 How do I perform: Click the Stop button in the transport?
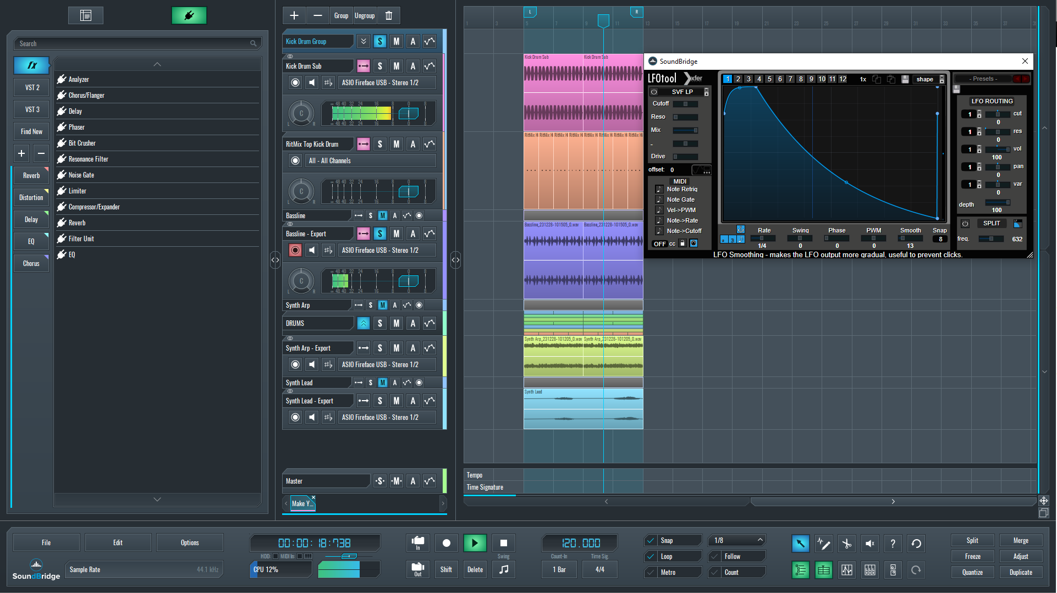click(x=503, y=543)
